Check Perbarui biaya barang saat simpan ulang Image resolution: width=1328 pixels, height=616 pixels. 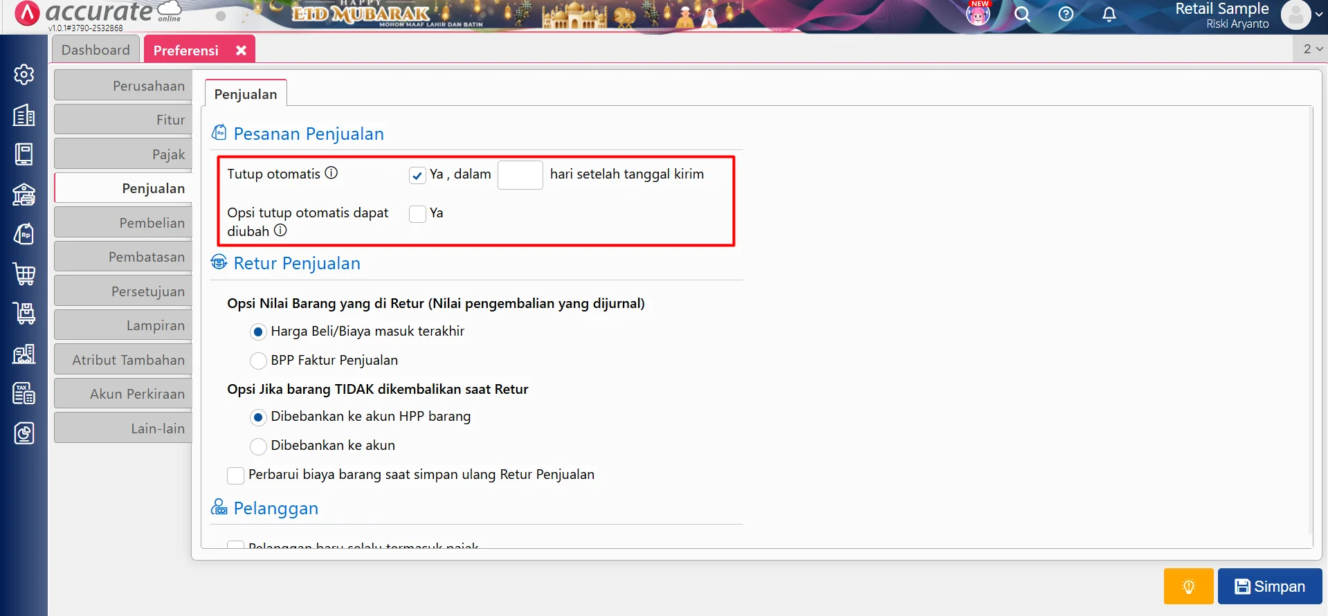point(235,475)
